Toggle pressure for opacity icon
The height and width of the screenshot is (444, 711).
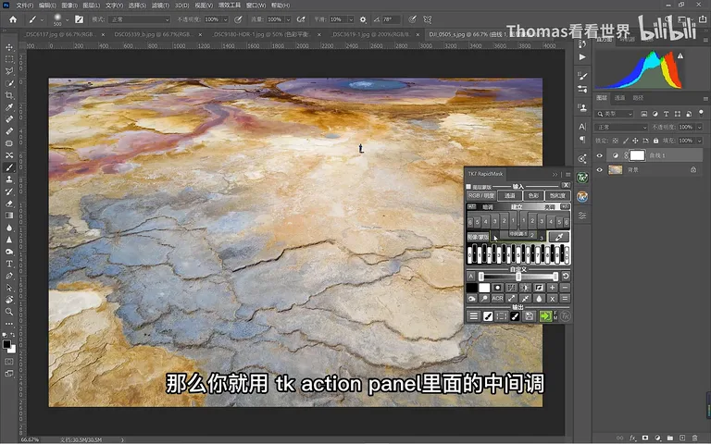pos(238,19)
